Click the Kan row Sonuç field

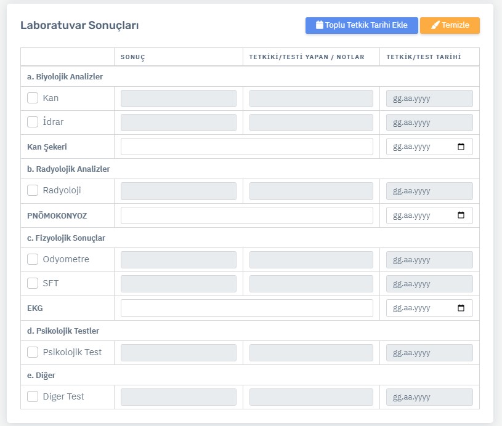(x=178, y=98)
